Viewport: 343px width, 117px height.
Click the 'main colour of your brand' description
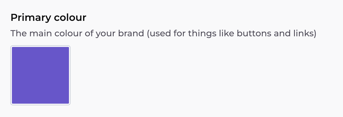point(163,34)
